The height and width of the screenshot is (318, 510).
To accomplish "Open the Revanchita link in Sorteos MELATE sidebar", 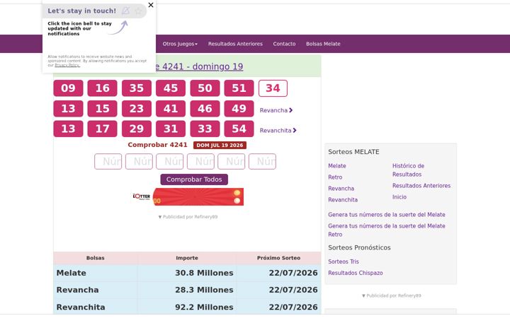I will click(x=343, y=200).
